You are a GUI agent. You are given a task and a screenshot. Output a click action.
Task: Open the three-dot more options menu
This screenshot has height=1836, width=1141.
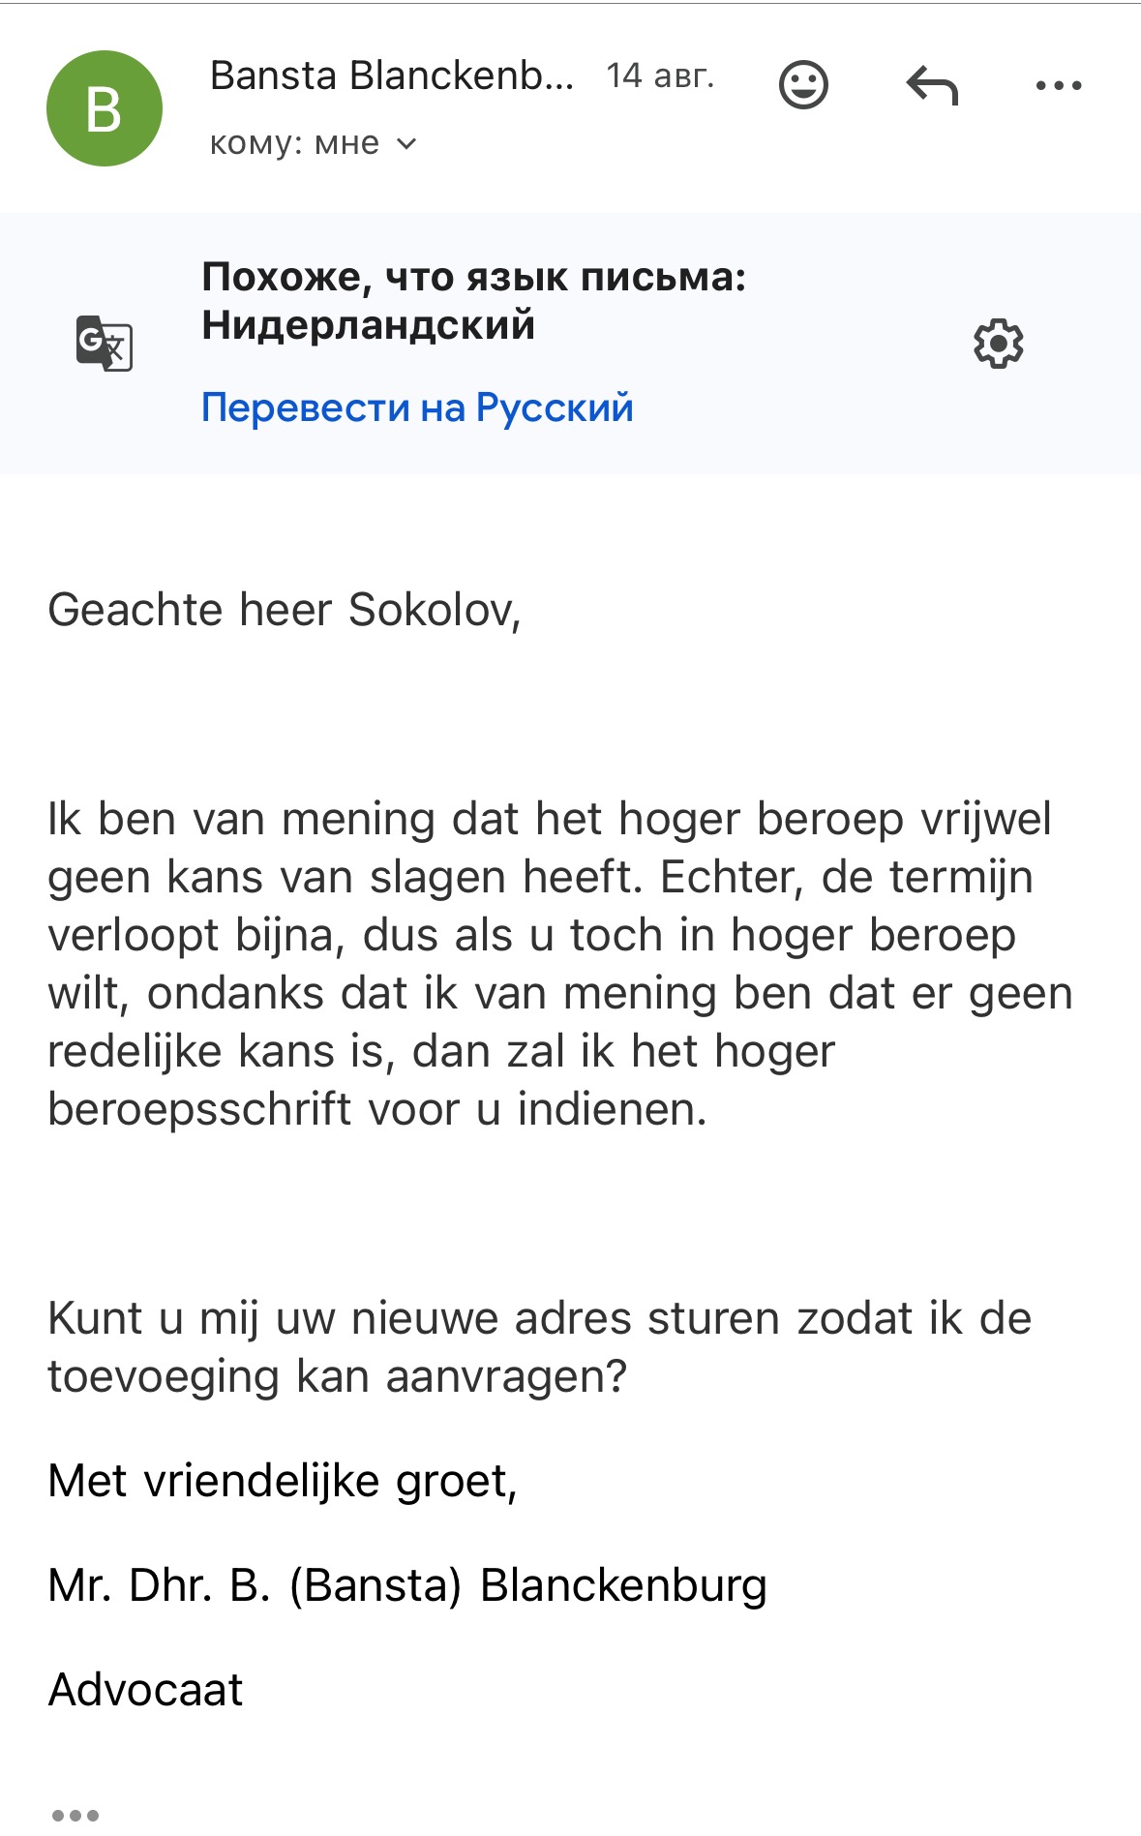[x=1058, y=85]
